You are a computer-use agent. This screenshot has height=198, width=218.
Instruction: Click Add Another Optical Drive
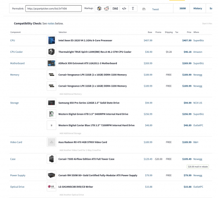click(x=71, y=195)
